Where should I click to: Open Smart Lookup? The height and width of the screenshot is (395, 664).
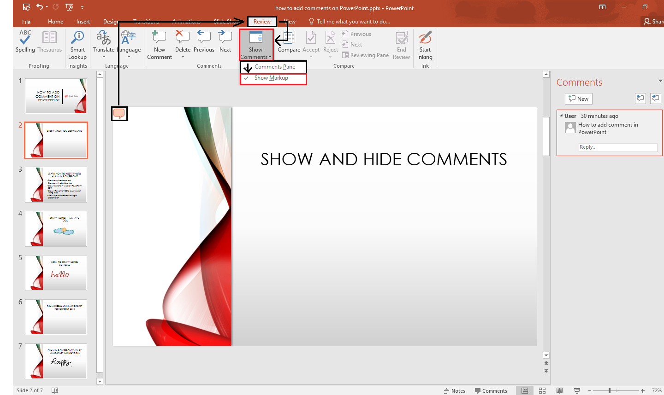(77, 44)
